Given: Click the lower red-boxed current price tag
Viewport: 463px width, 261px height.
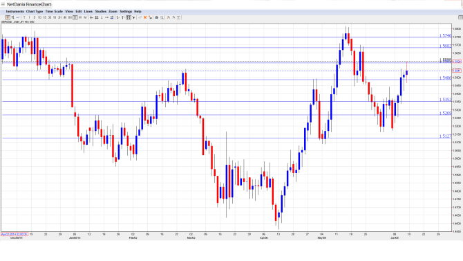Looking at the screenshot, I should pyautogui.click(x=457, y=71).
